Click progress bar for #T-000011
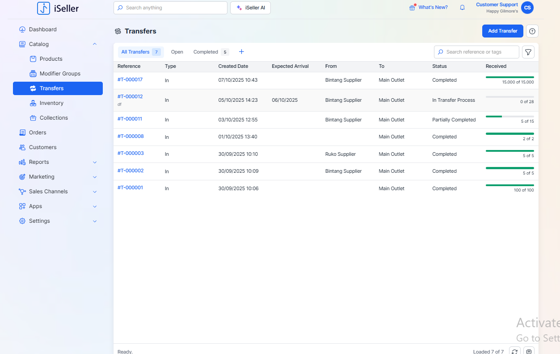This screenshot has height=354, width=560. 509,117
